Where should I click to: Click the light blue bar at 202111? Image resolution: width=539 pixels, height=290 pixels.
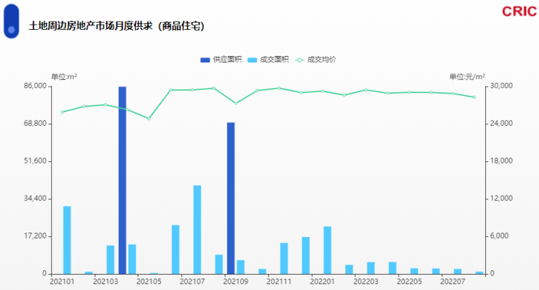click(284, 259)
